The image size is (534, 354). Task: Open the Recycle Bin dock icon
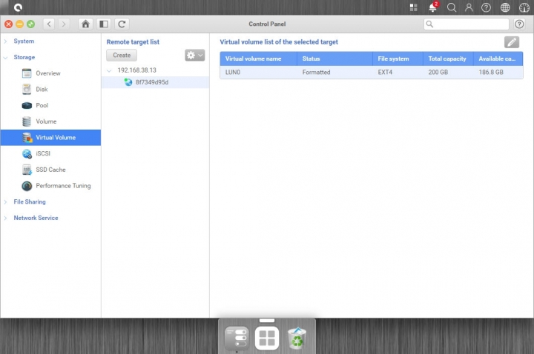[297, 338]
